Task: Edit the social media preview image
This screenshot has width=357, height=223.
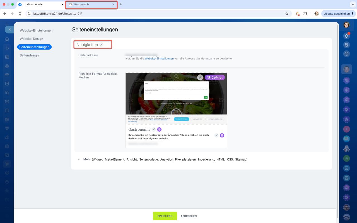Action: click(x=200, y=77)
